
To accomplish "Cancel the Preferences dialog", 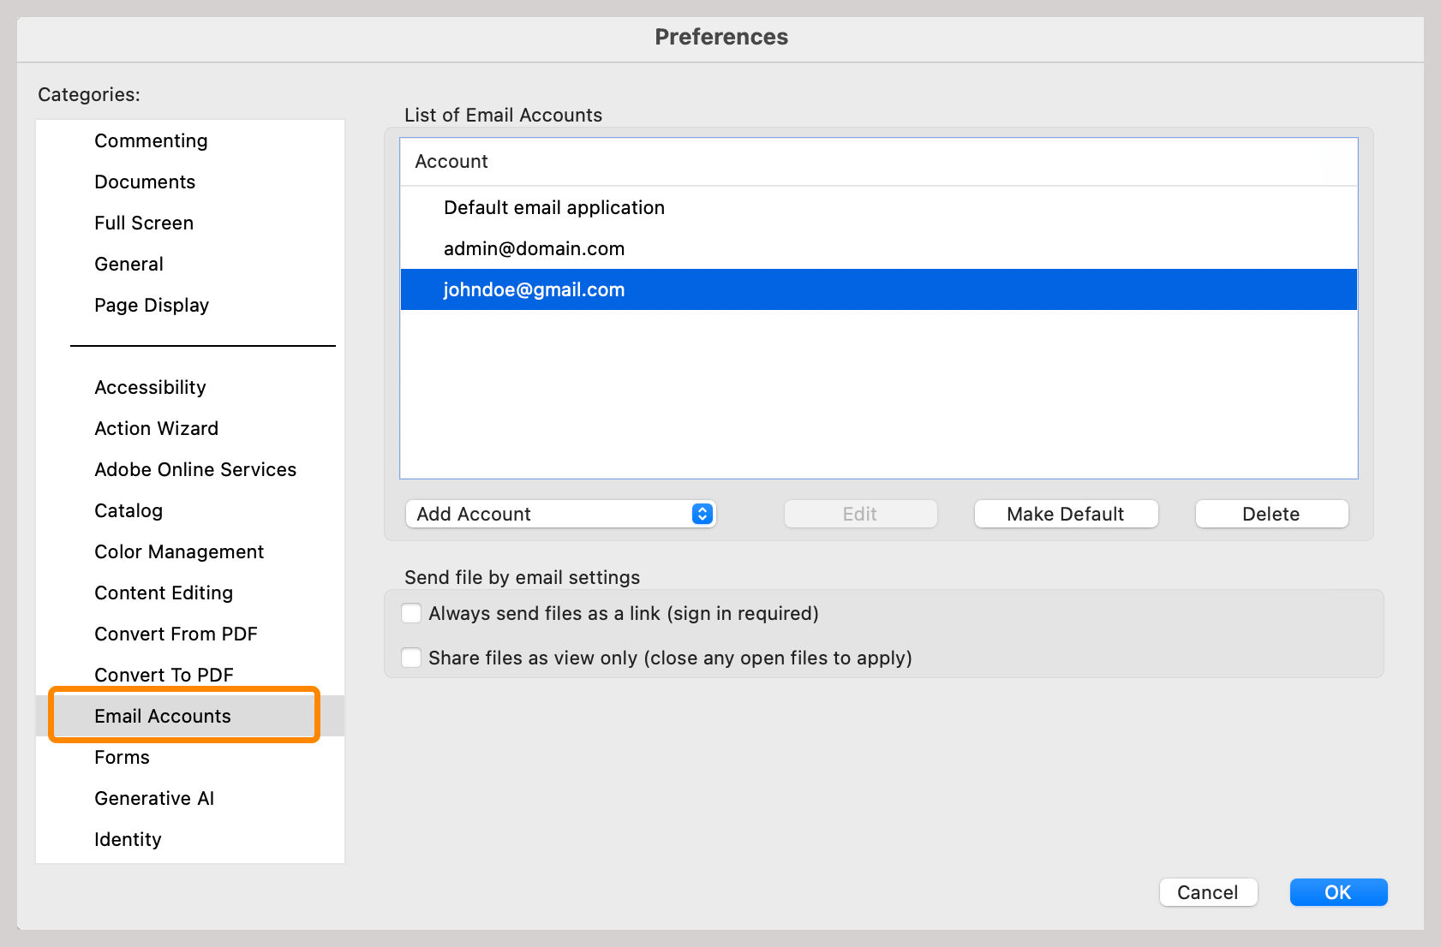I will 1207,892.
